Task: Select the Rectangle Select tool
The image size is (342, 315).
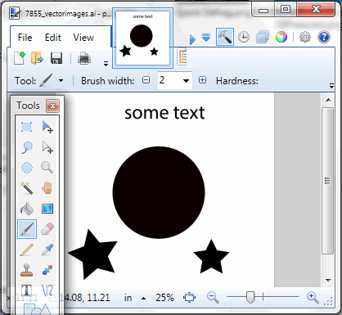Action: 27,127
